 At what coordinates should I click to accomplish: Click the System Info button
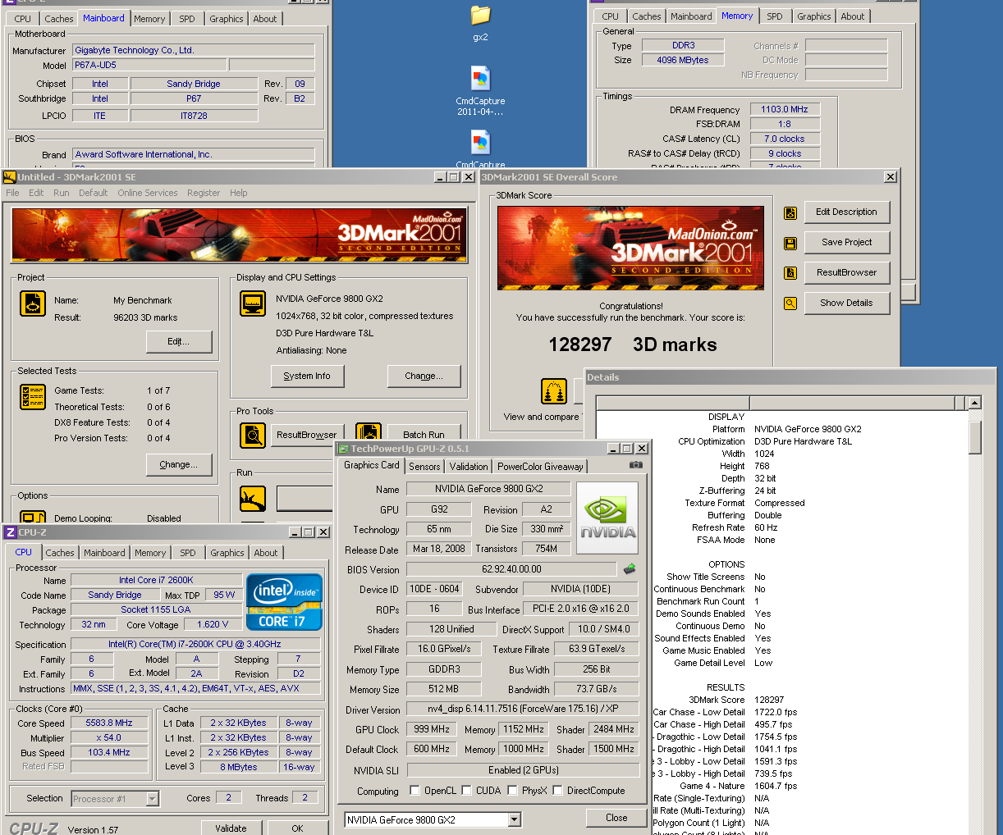[x=307, y=376]
